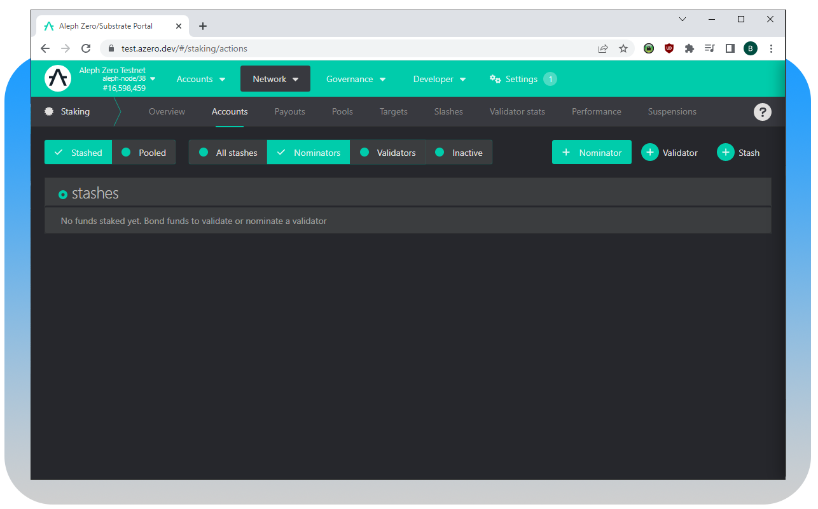
Task: Open a new browser tab with plus
Action: (203, 26)
